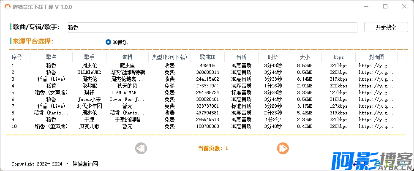
Task: Click size 2.91MB
Action: click(305, 86)
